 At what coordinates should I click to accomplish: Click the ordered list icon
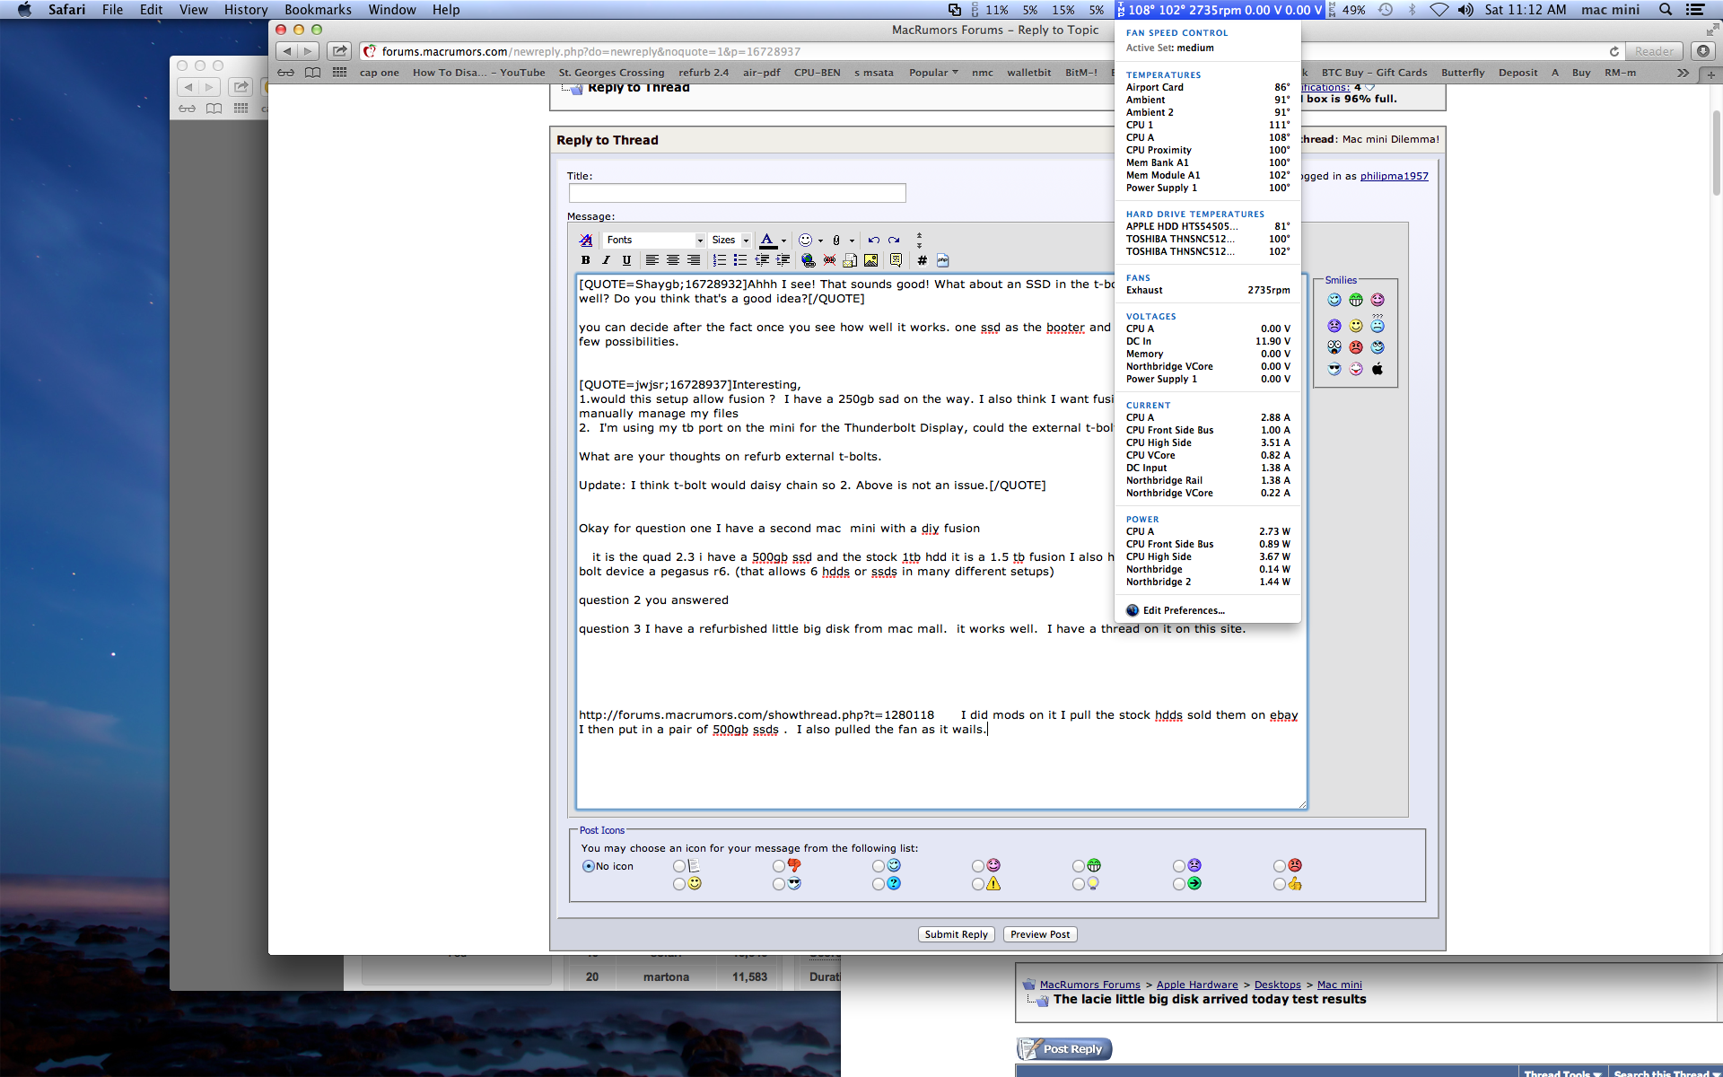720,260
